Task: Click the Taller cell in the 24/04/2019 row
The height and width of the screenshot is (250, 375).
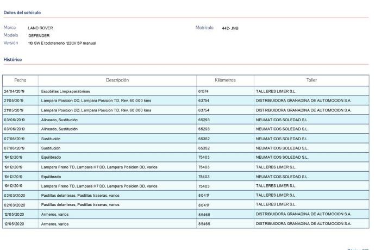Action: pyautogui.click(x=276, y=91)
